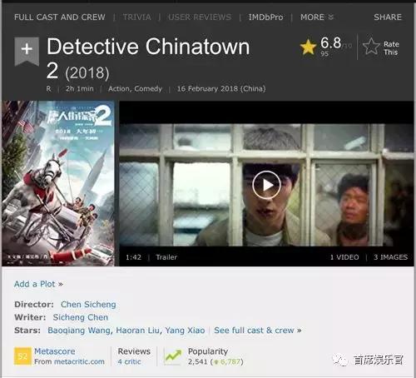Open the 1 VIDEO link
The image size is (416, 378).
click(x=344, y=257)
